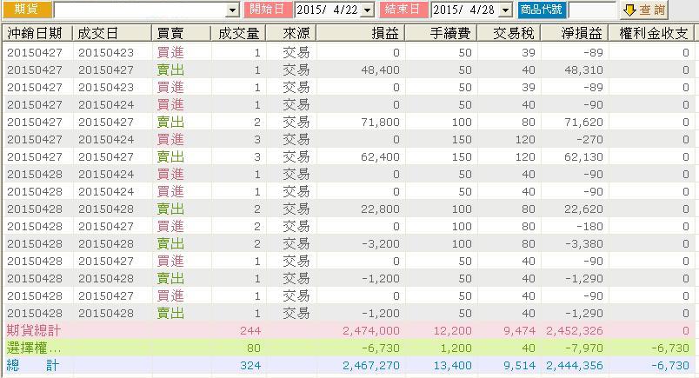Select the -3,200 loss cell
The height and width of the screenshot is (378, 699).
pyautogui.click(x=380, y=244)
